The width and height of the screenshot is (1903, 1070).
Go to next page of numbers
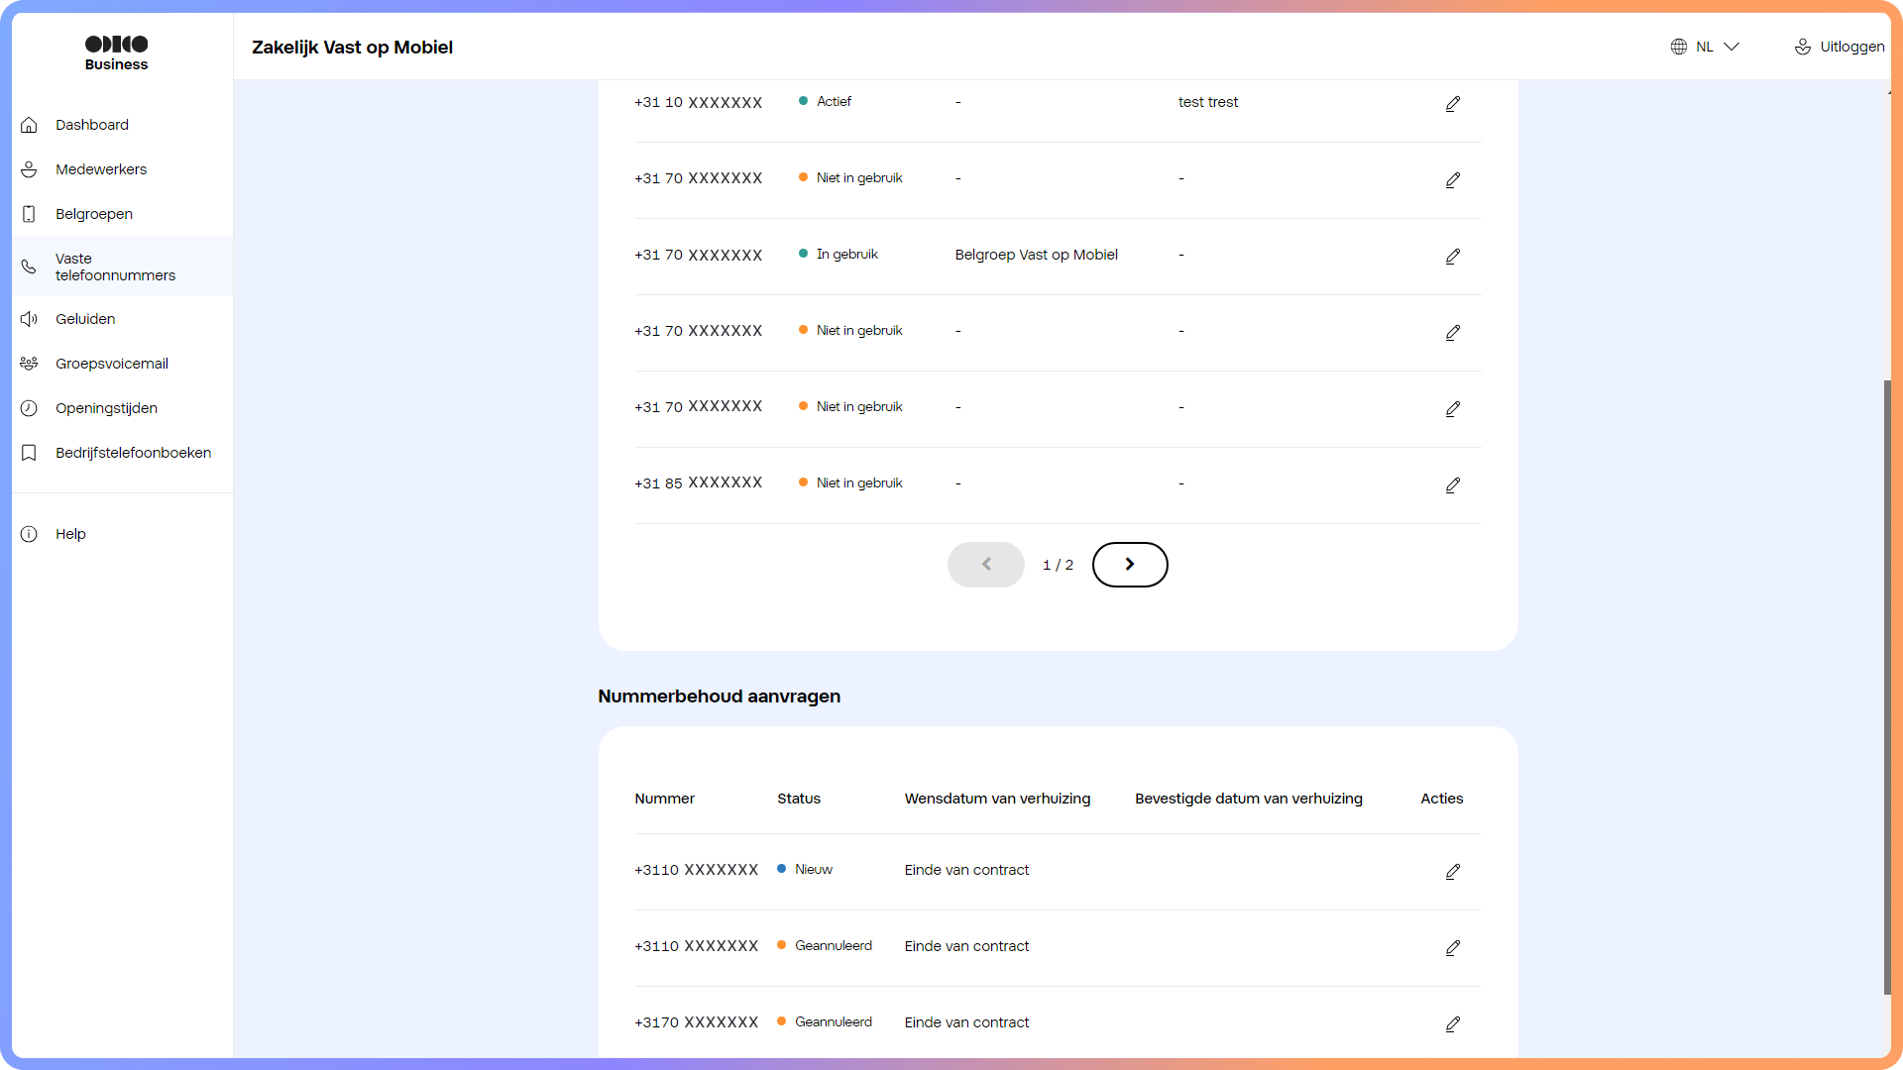click(1129, 564)
